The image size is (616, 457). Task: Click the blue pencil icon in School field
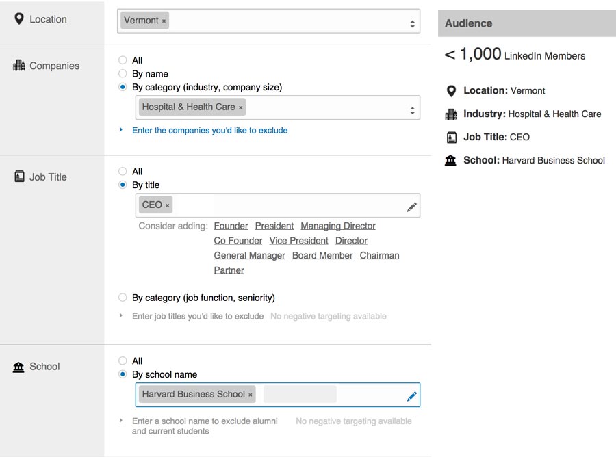[x=412, y=397]
